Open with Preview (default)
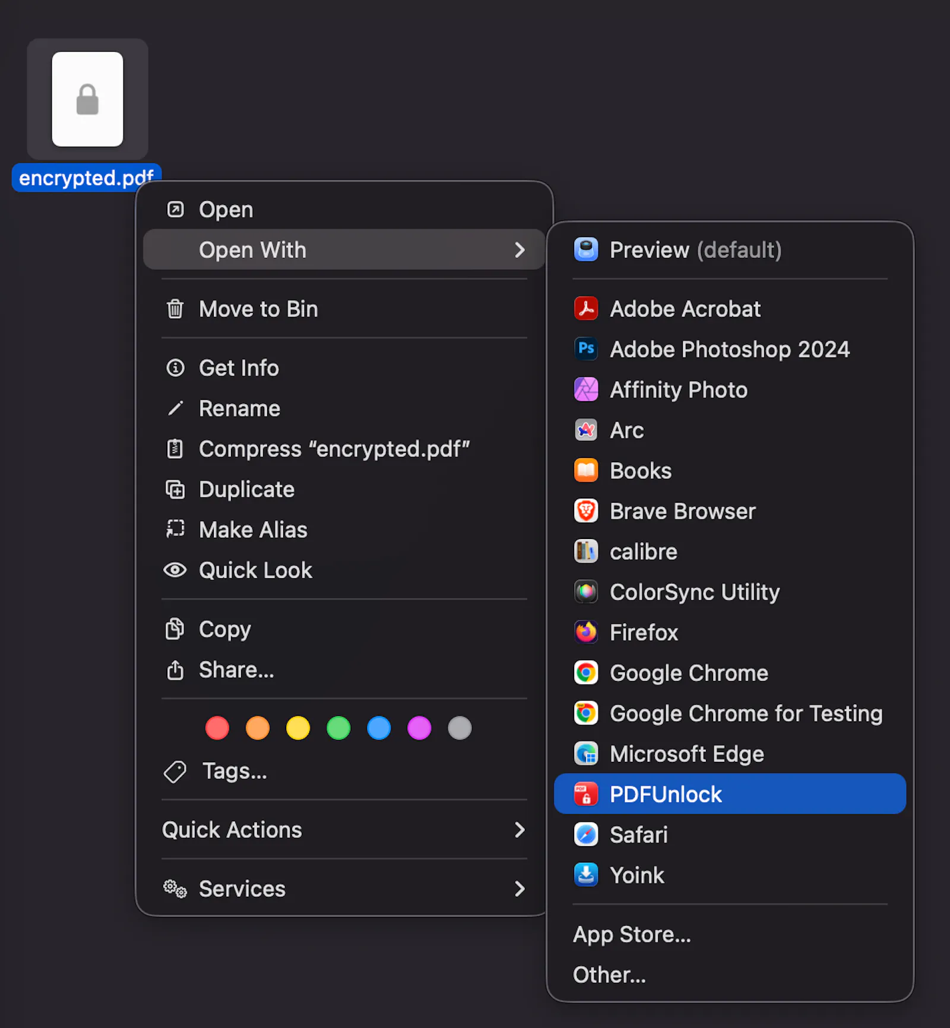Image resolution: width=950 pixels, height=1028 pixels. [x=730, y=250]
